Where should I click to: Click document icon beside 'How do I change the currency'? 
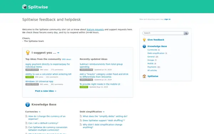26,116
